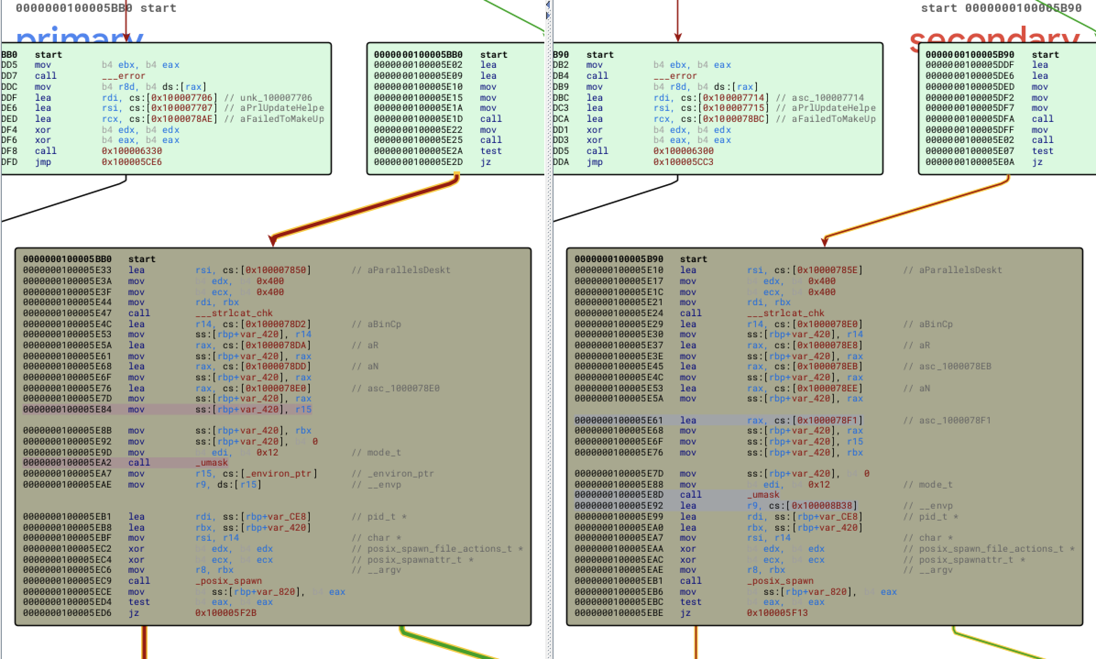Select the ___strlcat_chk call in primary graph
The width and height of the screenshot is (1096, 659).
[234, 313]
